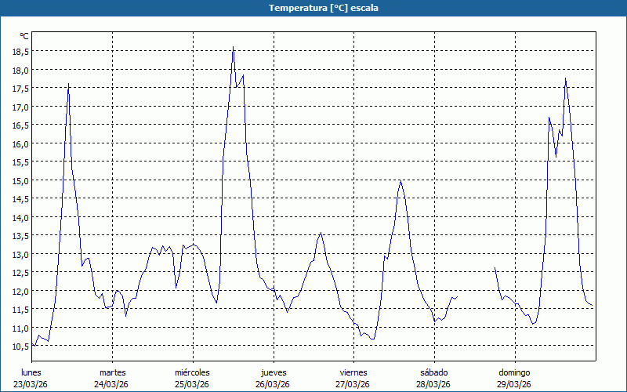
Task: Select the 16,0 axis value
Action: 20,143
